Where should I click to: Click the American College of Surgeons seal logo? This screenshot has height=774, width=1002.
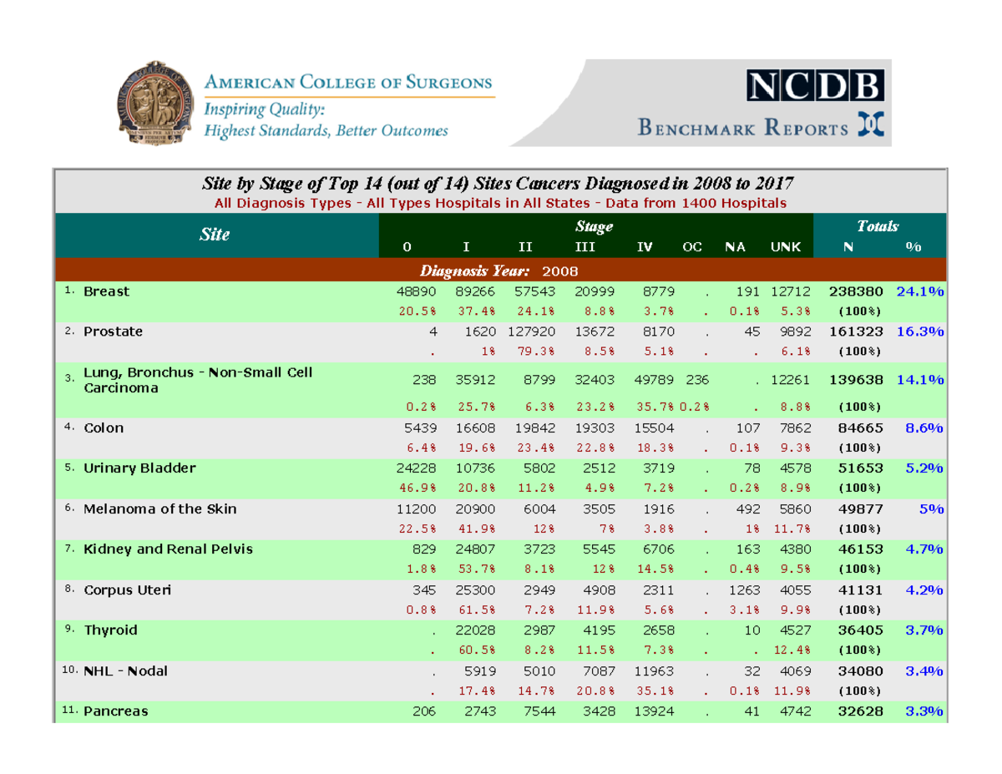point(156,105)
